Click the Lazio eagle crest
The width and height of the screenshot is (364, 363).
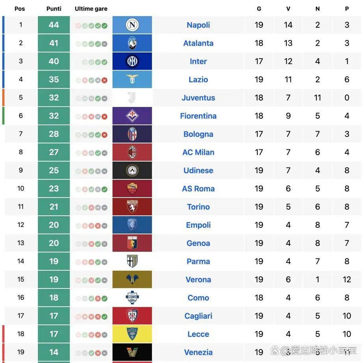pyautogui.click(x=132, y=79)
